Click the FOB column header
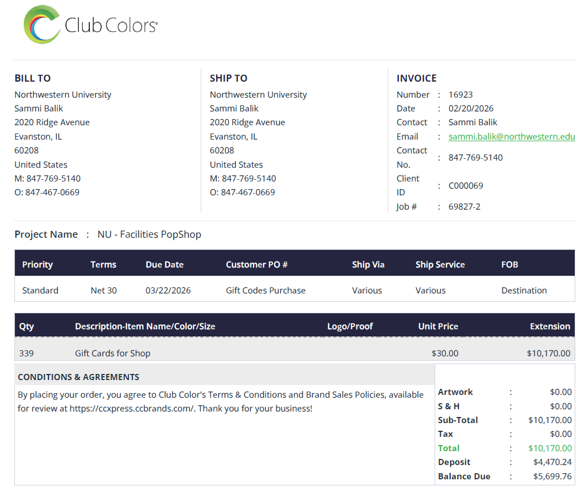 pyautogui.click(x=510, y=264)
